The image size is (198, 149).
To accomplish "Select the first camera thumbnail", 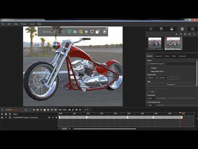I will [x=155, y=43].
